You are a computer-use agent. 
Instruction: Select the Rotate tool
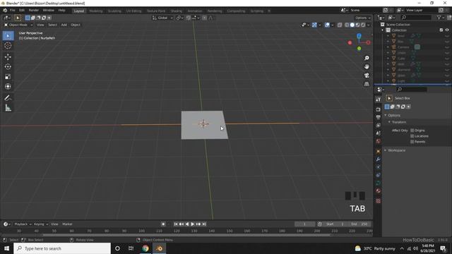coord(8,66)
